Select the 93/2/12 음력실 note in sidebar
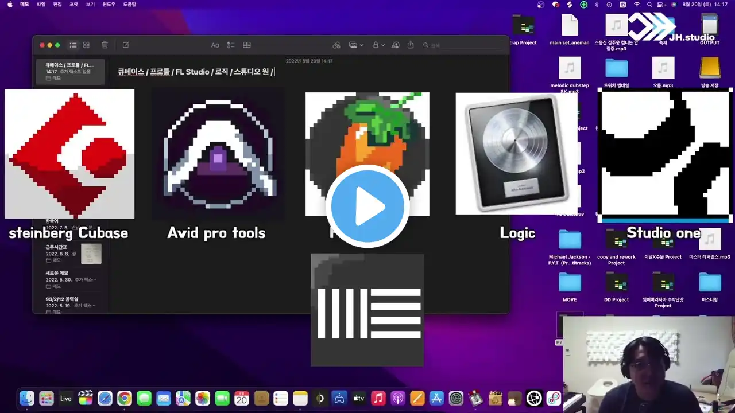This screenshot has height=413, width=735. click(71, 305)
